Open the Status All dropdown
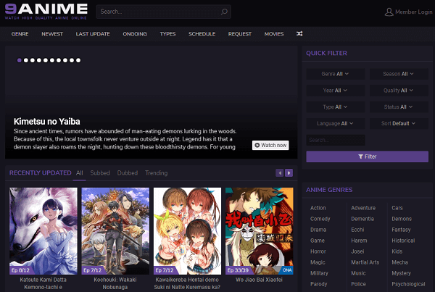Viewport: 435px width, 292px height. point(399,107)
